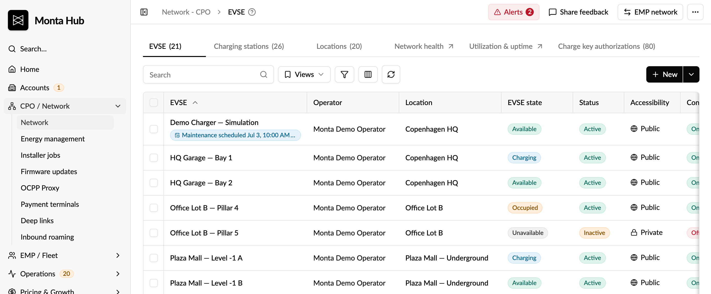Click the Monta Hub logo

click(x=18, y=20)
